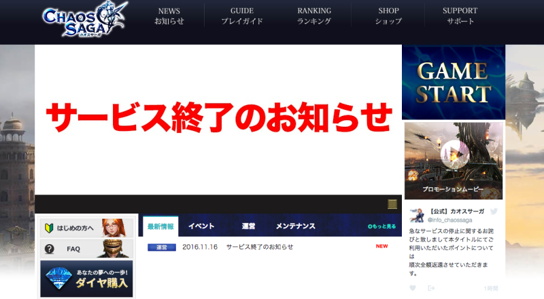Switch to the メンテナンス news tab
The height and width of the screenshot is (299, 544).
click(296, 226)
